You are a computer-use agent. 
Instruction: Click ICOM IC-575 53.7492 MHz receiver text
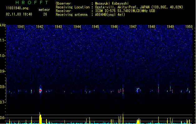pos(125,11)
